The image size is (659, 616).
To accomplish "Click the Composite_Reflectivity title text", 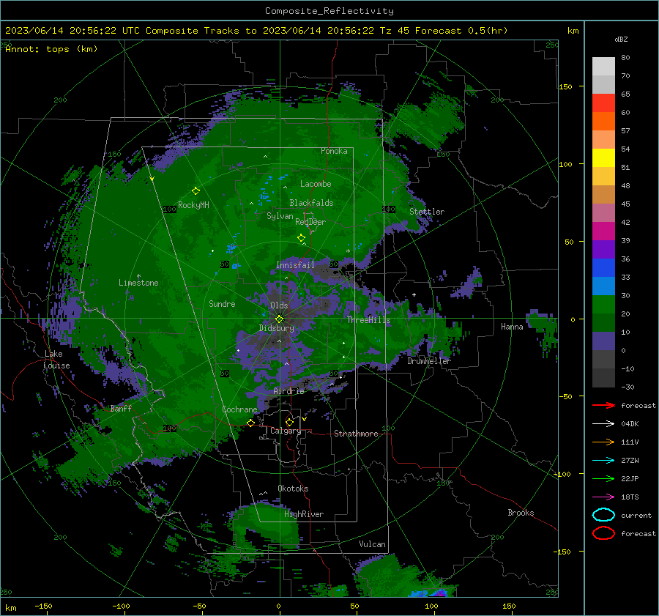I will (329, 11).
